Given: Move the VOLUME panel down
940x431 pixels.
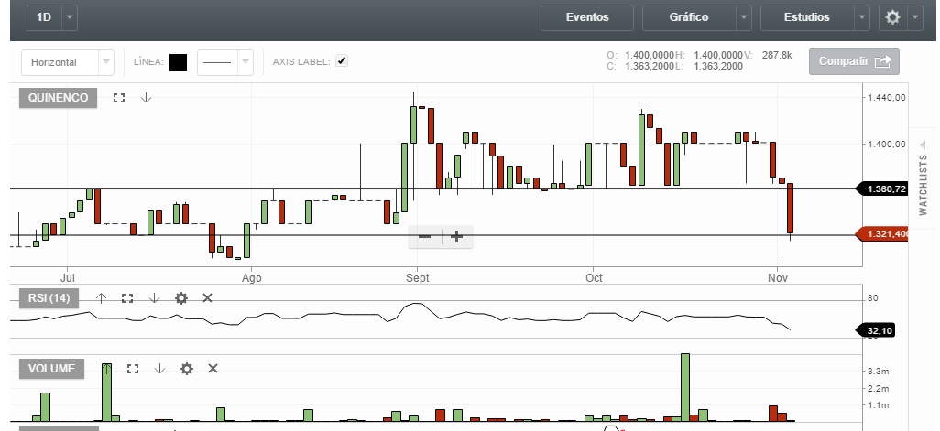Looking at the screenshot, I should (159, 368).
